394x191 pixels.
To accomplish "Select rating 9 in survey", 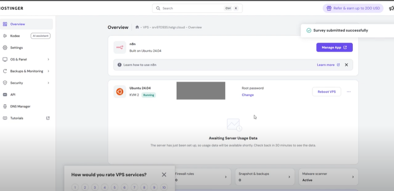I will 154,187.
